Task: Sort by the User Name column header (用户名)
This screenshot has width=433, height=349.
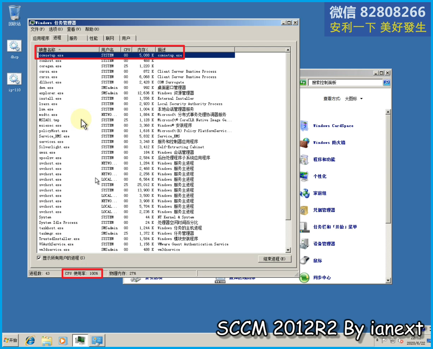Action: pos(110,50)
